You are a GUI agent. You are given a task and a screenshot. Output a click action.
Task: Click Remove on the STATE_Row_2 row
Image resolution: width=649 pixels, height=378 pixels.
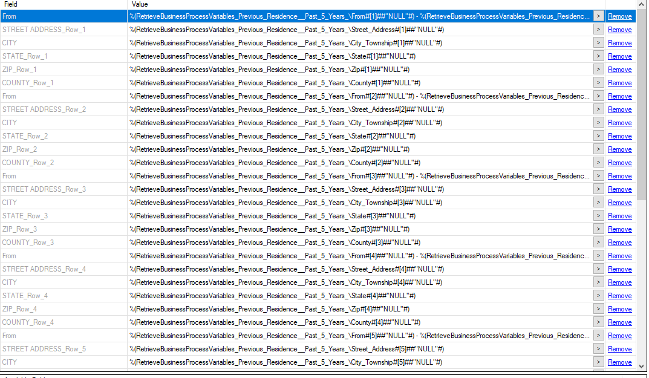619,136
